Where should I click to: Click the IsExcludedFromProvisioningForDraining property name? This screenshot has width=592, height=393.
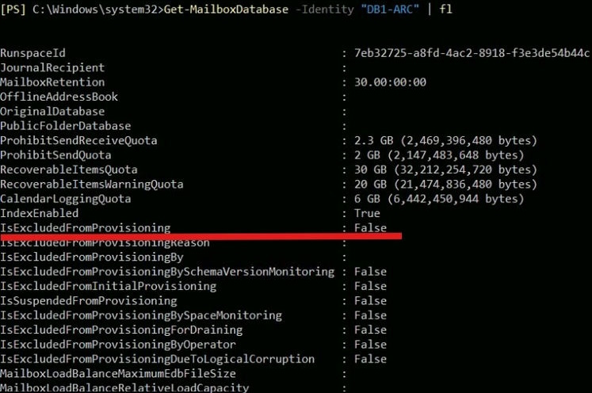[121, 330]
